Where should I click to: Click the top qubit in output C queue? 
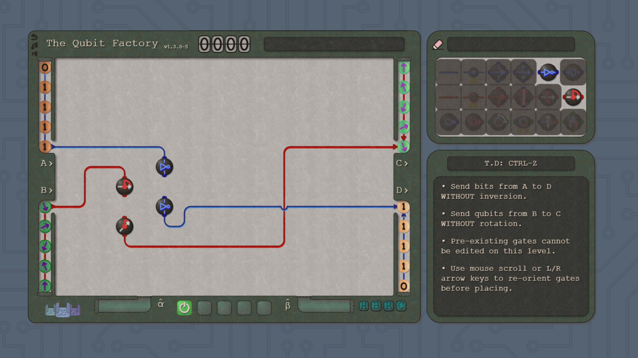click(404, 68)
